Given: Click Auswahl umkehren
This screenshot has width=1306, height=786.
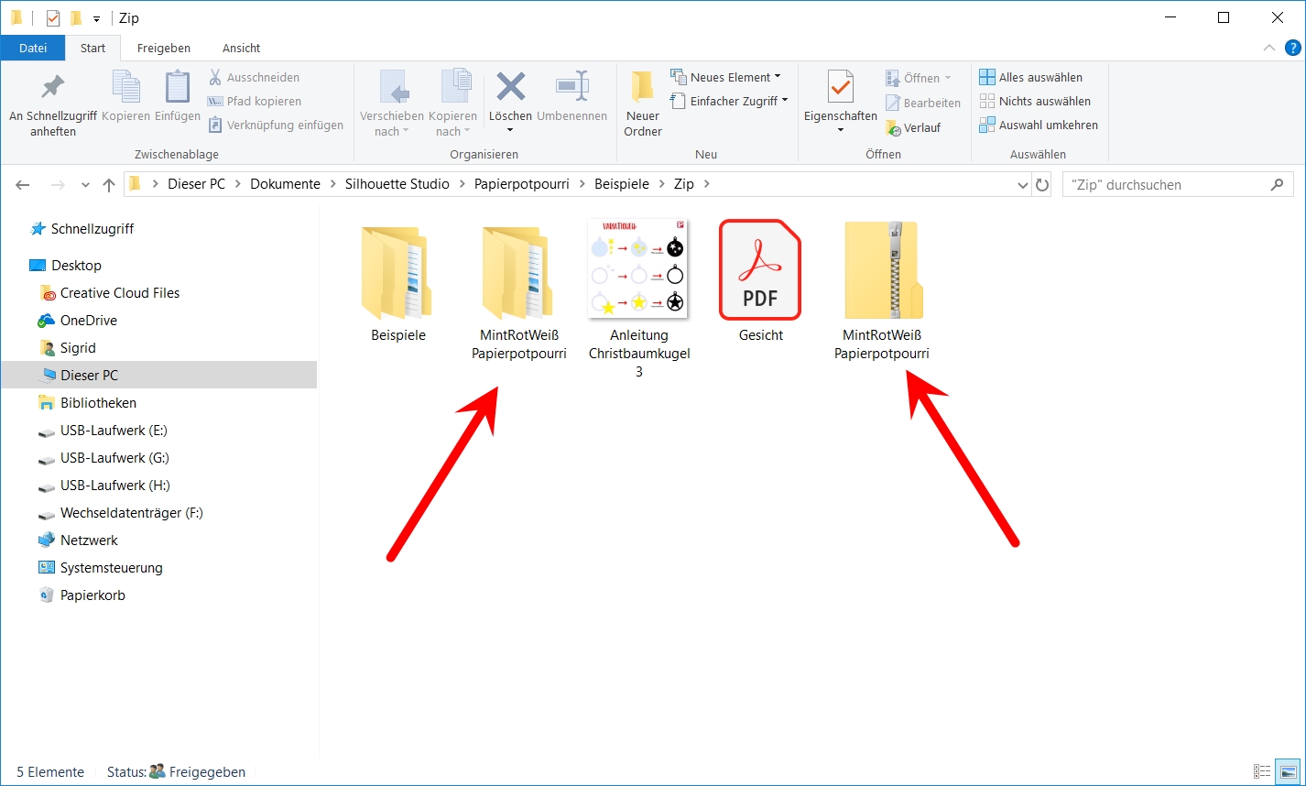Looking at the screenshot, I should [x=1039, y=126].
